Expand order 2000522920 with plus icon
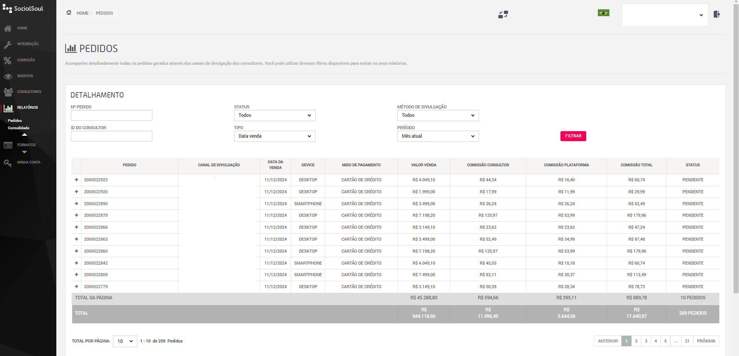The width and height of the screenshot is (739, 356). point(76,192)
